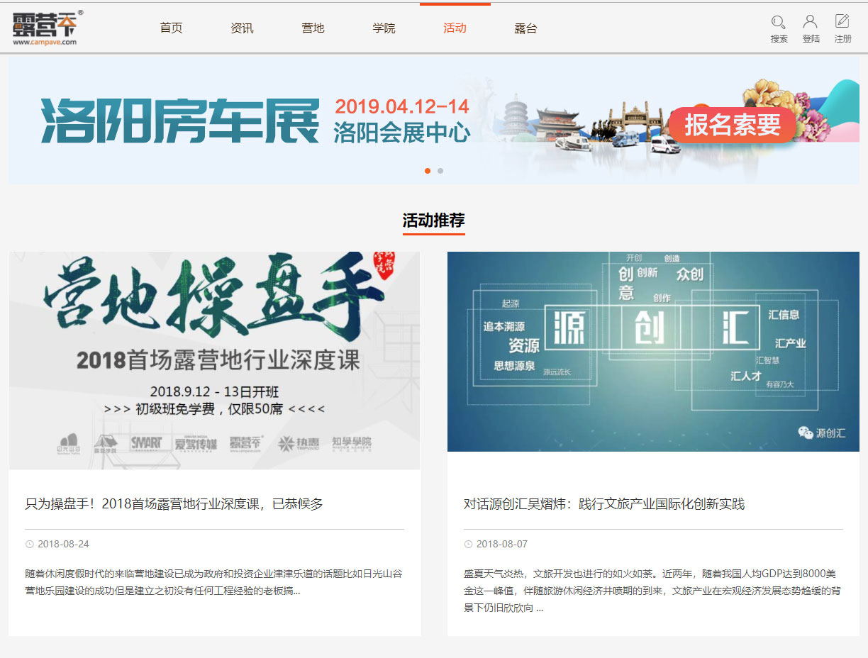The width and height of the screenshot is (868, 658).
Task: Navigate to the 学院 academy menu
Action: 384,28
